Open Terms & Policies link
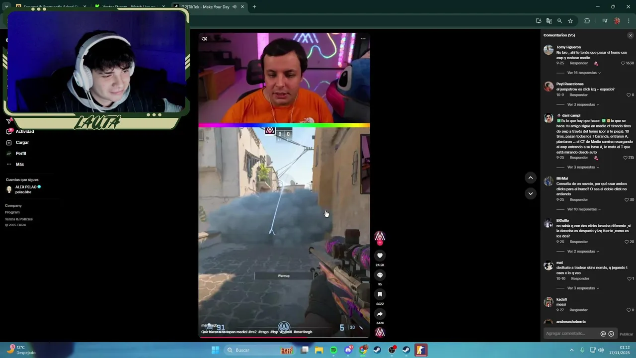The width and height of the screenshot is (636, 358). click(x=19, y=219)
